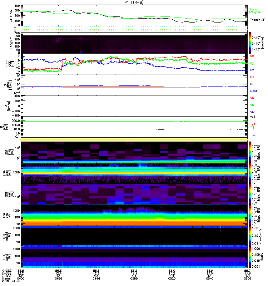
Task: Click the ESA electrons Eflux color bar
Action: click(250, 215)
